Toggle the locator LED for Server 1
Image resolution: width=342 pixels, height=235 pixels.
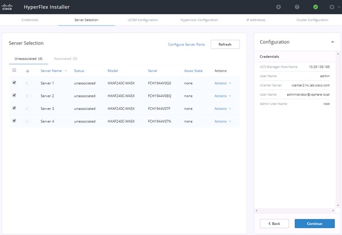[x=28, y=83]
